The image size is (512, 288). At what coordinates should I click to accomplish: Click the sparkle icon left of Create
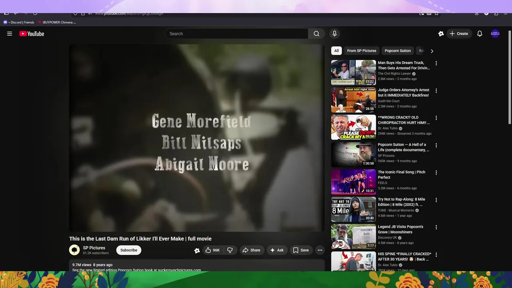tap(441, 34)
